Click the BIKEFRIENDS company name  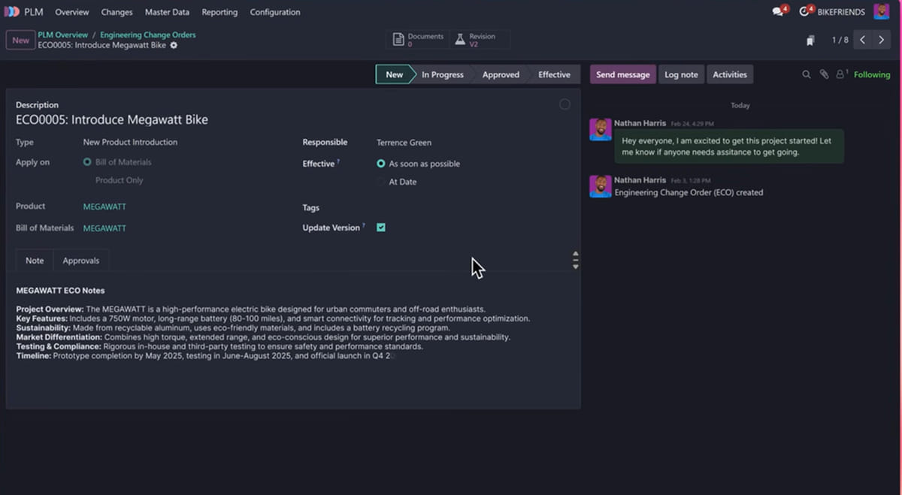coord(843,12)
